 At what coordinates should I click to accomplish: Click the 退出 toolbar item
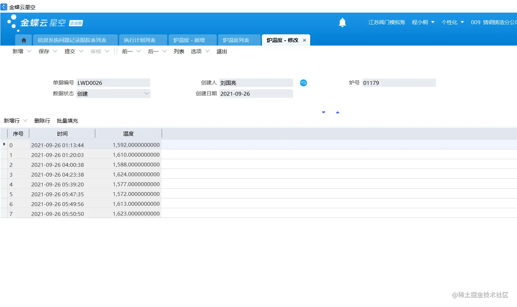click(x=221, y=51)
